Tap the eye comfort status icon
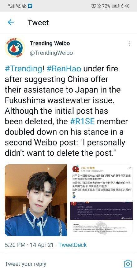137x268 pixels. [24, 6]
